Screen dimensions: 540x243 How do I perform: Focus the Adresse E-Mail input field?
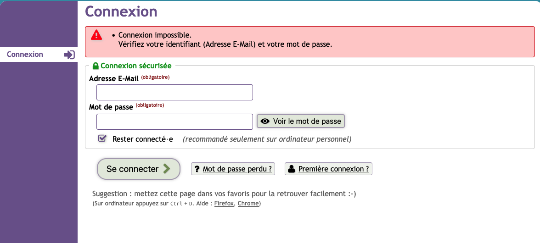click(174, 92)
